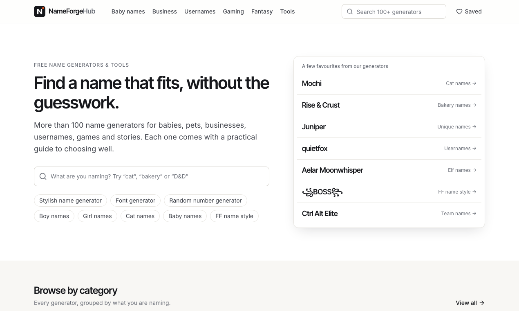Open the Random number generator chip

click(x=206, y=201)
